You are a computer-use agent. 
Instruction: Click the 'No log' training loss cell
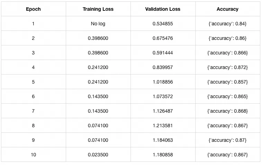point(98,24)
